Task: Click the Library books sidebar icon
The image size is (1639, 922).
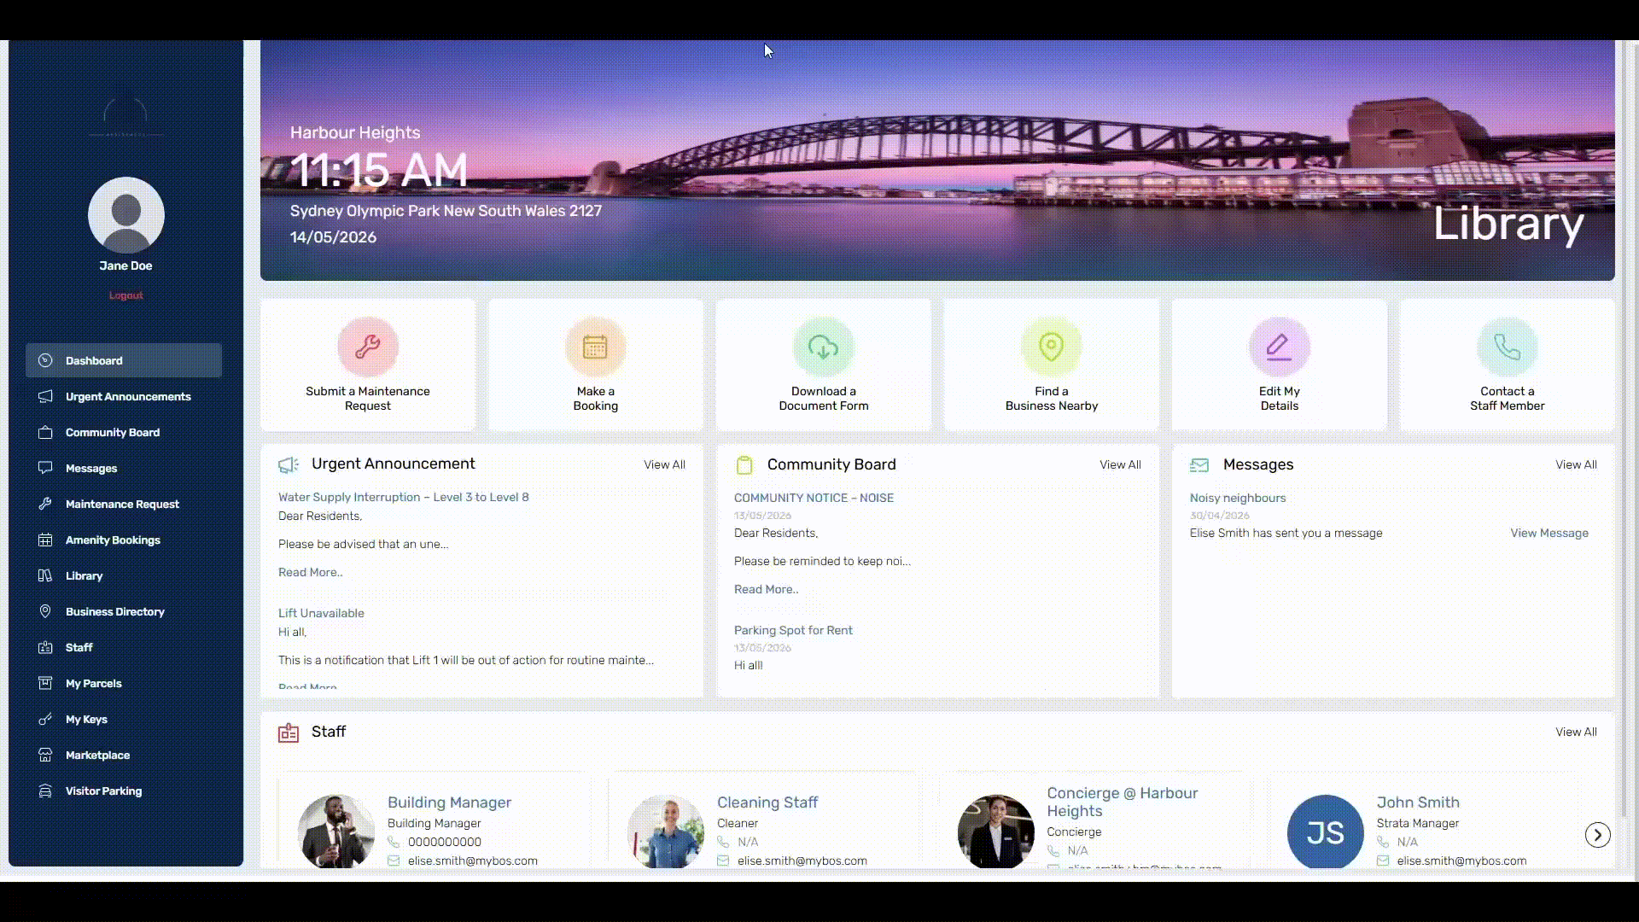Action: tap(45, 575)
